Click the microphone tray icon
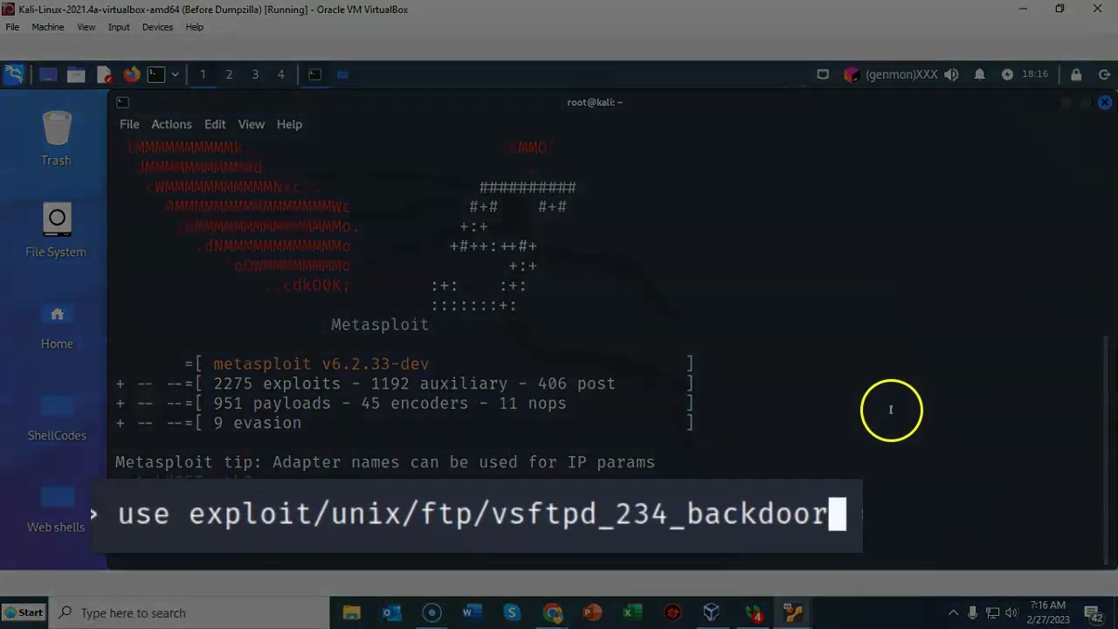This screenshot has width=1118, height=629. [972, 612]
